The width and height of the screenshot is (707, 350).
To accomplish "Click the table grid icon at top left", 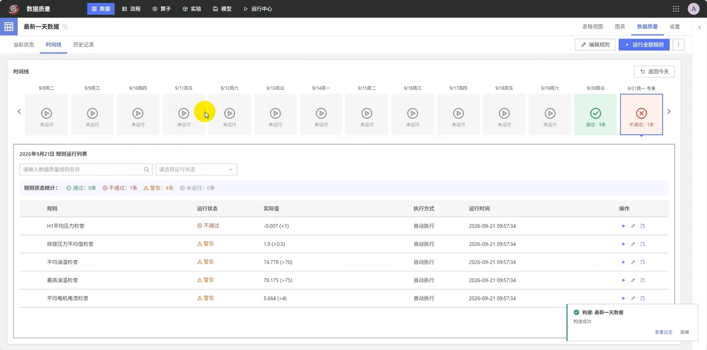I will 9,26.
